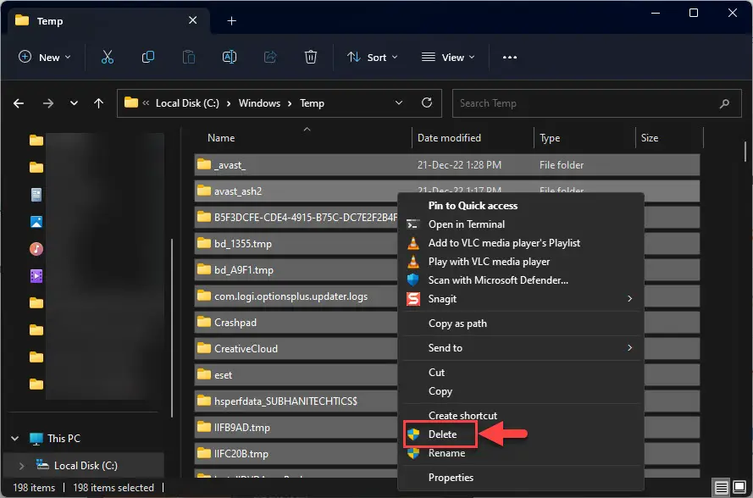This screenshot has height=498, width=753.
Task: Select the IIFC20B.tmp folder
Action: (x=296, y=454)
